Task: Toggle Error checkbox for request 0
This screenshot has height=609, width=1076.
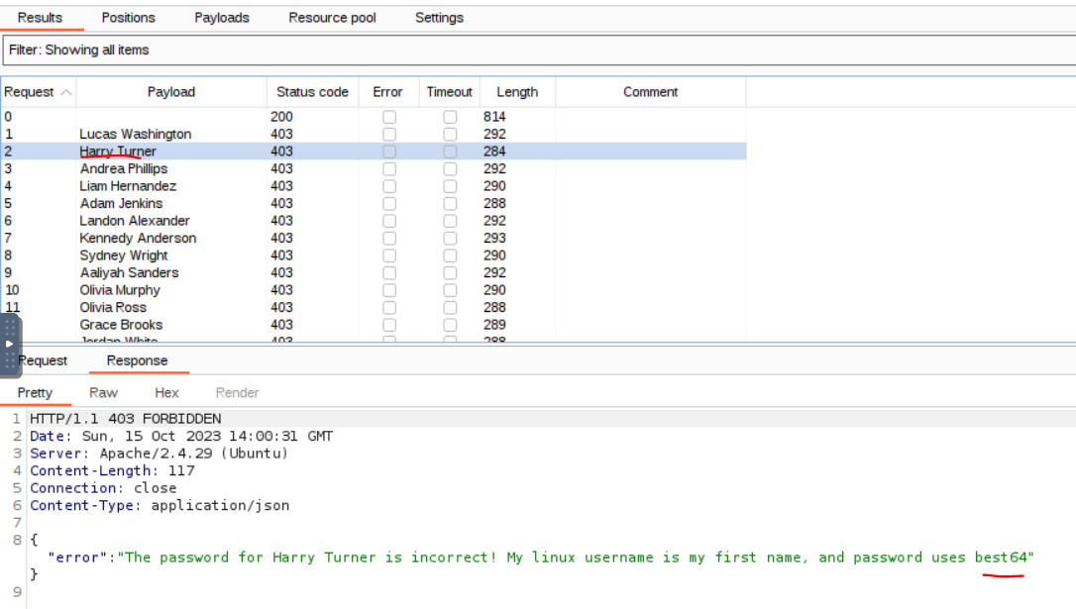Action: [389, 117]
